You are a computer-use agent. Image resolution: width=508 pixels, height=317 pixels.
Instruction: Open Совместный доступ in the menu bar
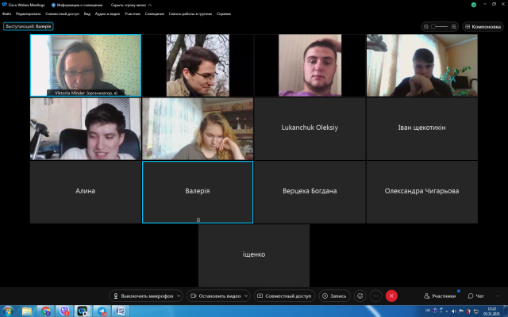point(62,14)
